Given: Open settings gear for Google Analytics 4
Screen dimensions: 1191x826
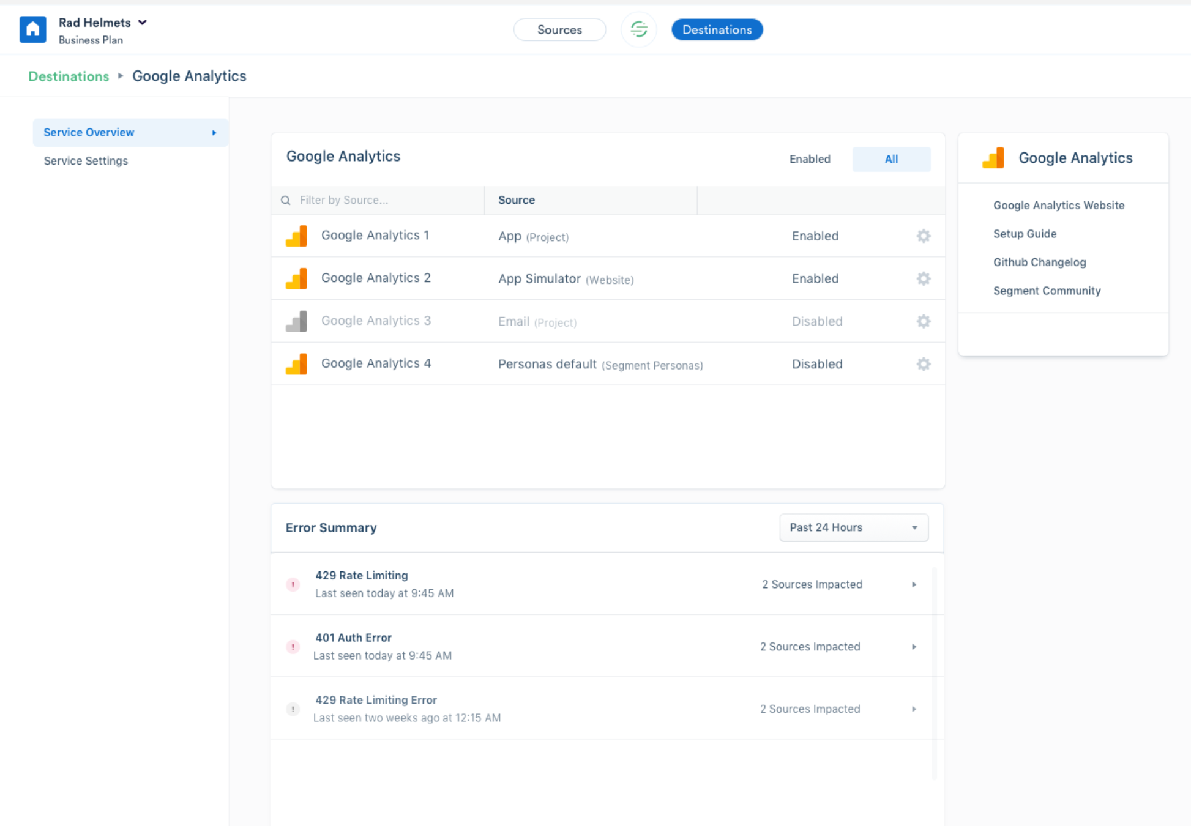Looking at the screenshot, I should 924,365.
